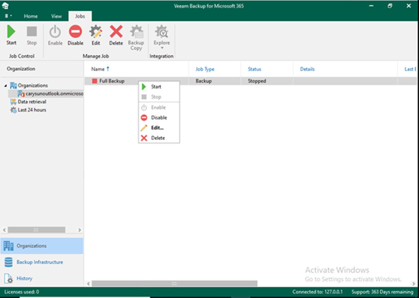
Task: Click the job list scroll left arrow
Action: [89, 284]
